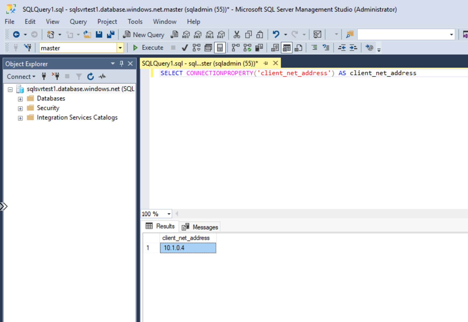This screenshot has height=322, width=468.
Task: Undo the last action
Action: click(x=276, y=34)
